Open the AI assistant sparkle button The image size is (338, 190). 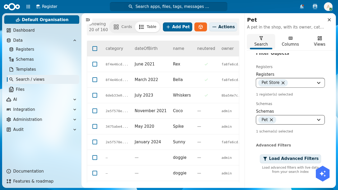click(x=323, y=174)
